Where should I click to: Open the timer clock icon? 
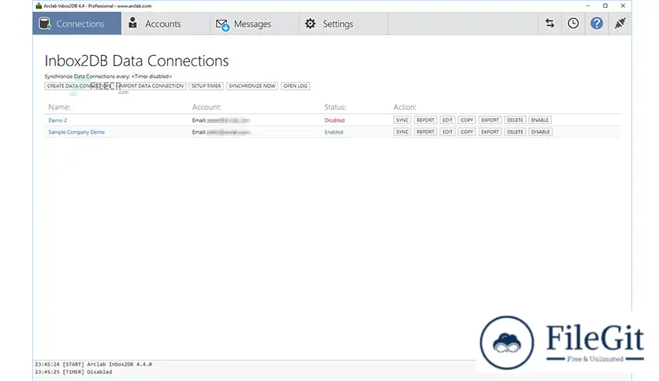[x=573, y=23]
